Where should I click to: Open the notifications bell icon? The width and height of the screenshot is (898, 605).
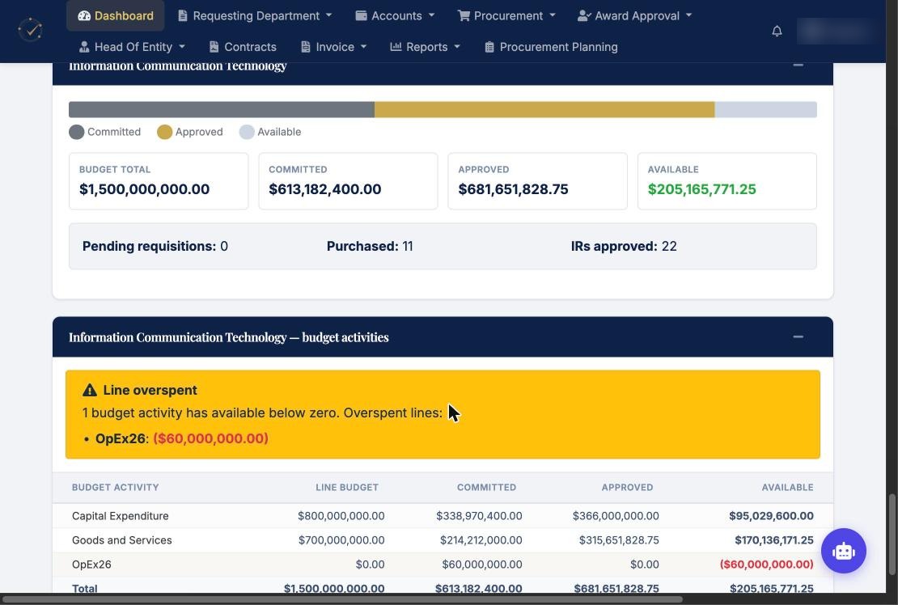pyautogui.click(x=777, y=31)
